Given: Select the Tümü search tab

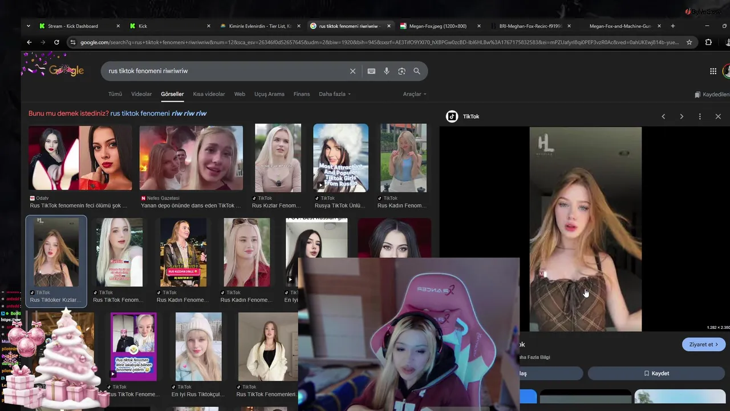Looking at the screenshot, I should click(115, 94).
